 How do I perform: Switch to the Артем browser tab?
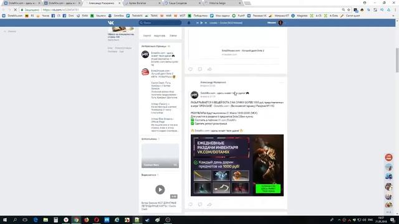click(143, 3)
